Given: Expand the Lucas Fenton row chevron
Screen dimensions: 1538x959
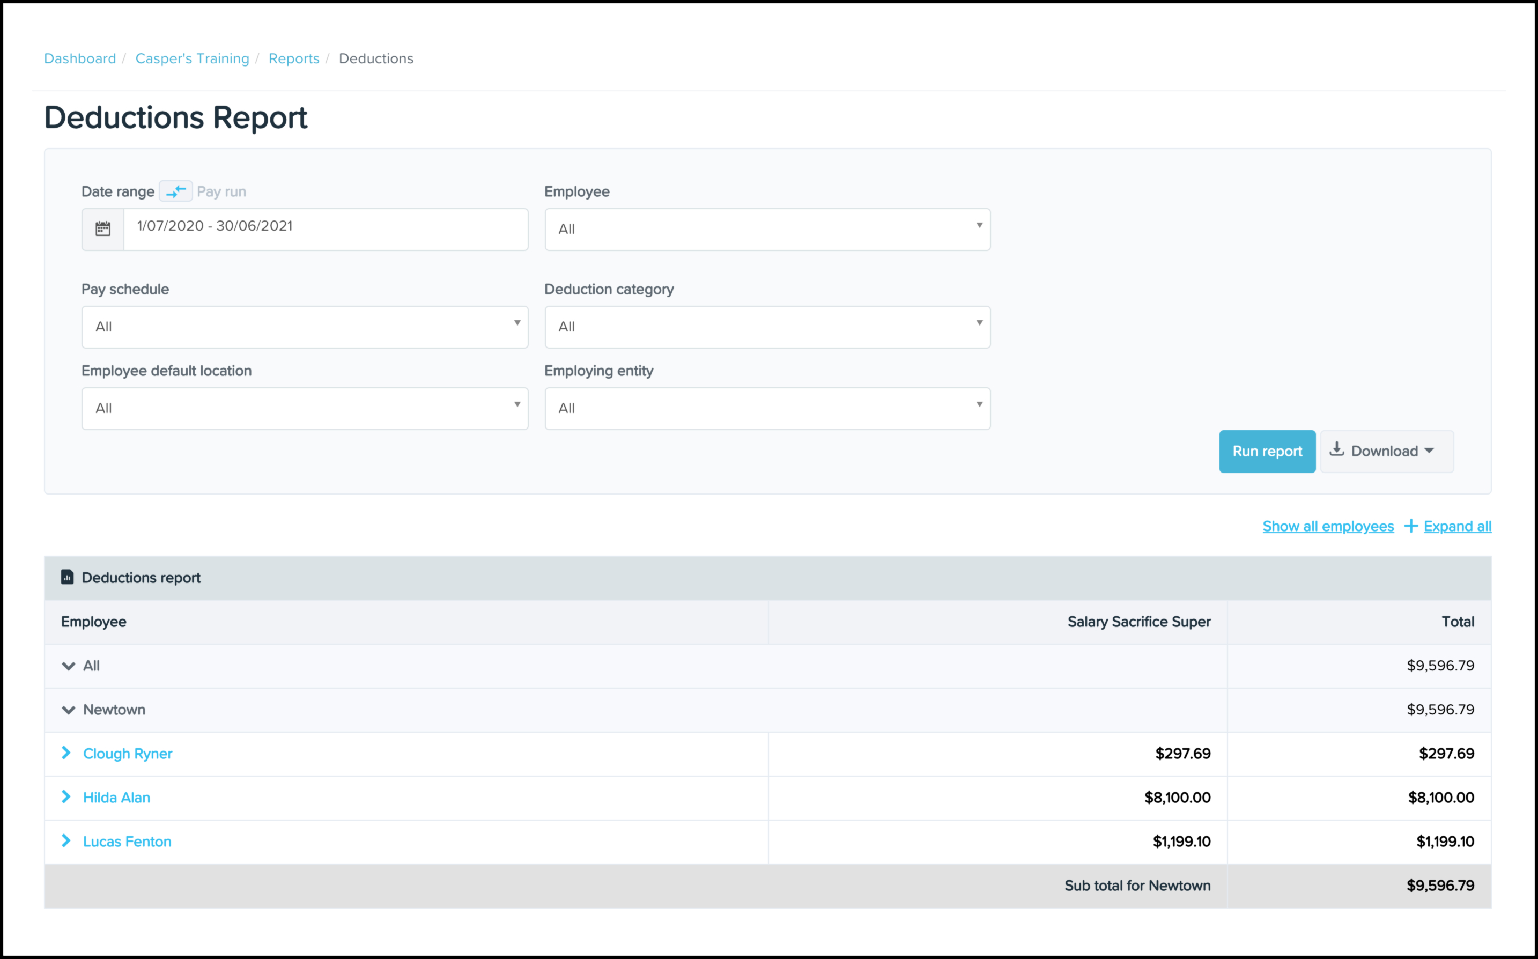Looking at the screenshot, I should [x=66, y=841].
